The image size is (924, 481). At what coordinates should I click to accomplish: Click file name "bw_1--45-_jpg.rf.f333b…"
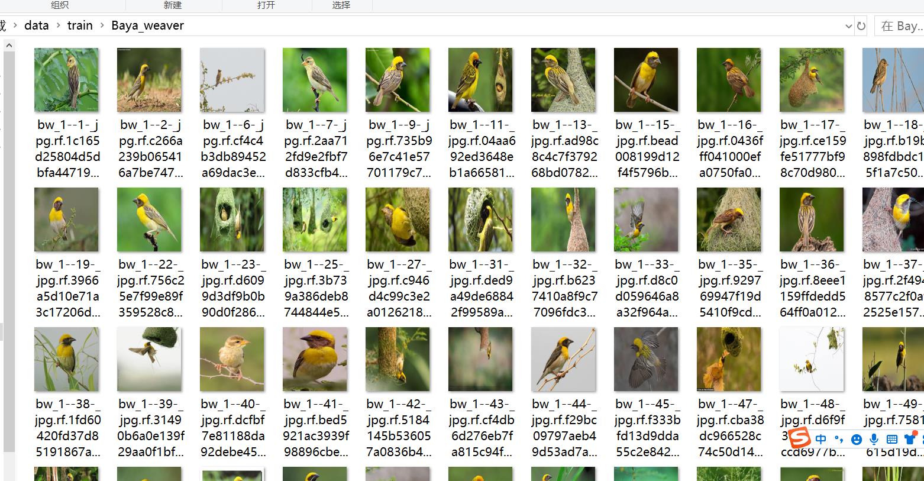(647, 428)
